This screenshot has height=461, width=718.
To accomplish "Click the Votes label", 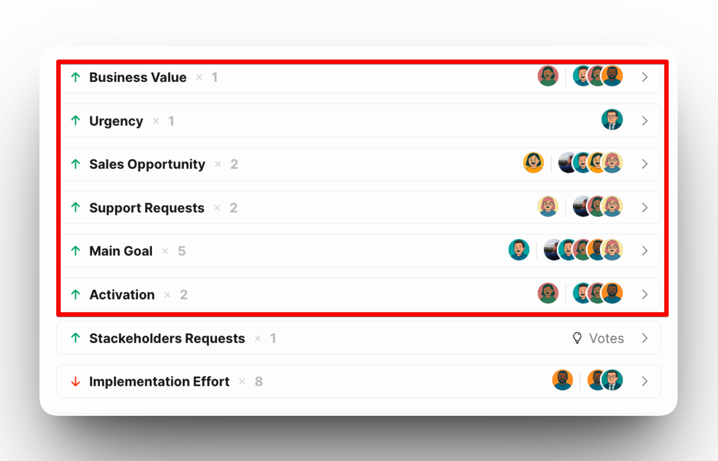I will (606, 339).
